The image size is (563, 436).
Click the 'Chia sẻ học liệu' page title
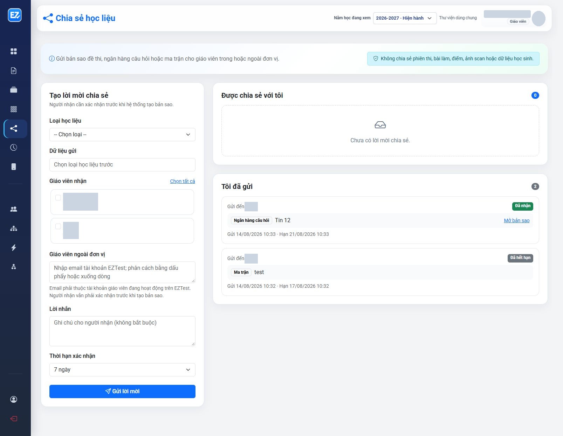[85, 18]
